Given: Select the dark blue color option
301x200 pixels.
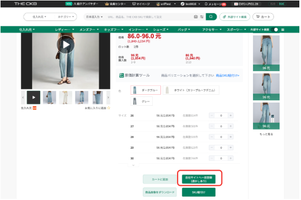Looking at the screenshot, I should pyautogui.click(x=146, y=90).
